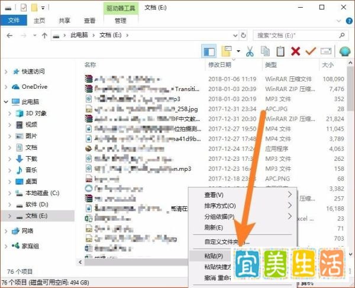Click the Back navigation arrow
This screenshot has height=288, width=355.
[9, 35]
